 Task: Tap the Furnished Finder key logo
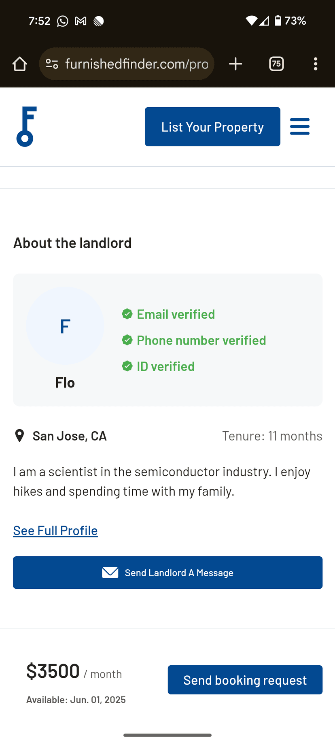point(26,126)
